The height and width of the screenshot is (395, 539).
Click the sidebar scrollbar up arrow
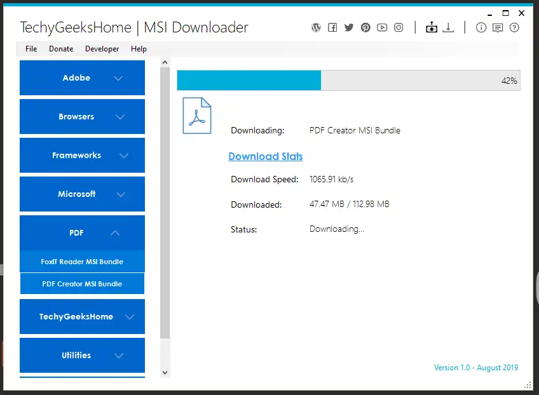(x=165, y=62)
